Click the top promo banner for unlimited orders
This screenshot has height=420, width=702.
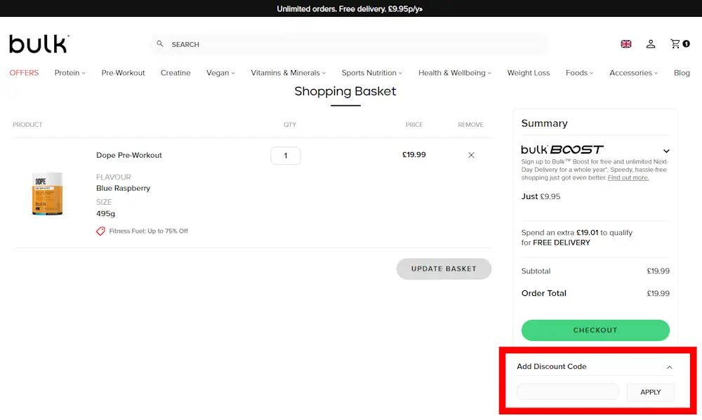tap(350, 9)
